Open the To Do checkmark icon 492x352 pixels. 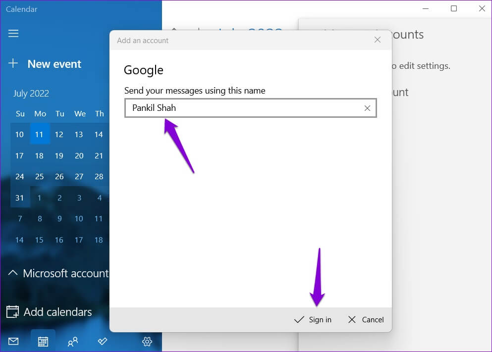coord(102,341)
